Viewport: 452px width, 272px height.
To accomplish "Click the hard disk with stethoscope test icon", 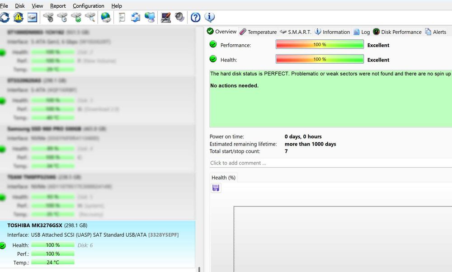I will [x=48, y=17].
